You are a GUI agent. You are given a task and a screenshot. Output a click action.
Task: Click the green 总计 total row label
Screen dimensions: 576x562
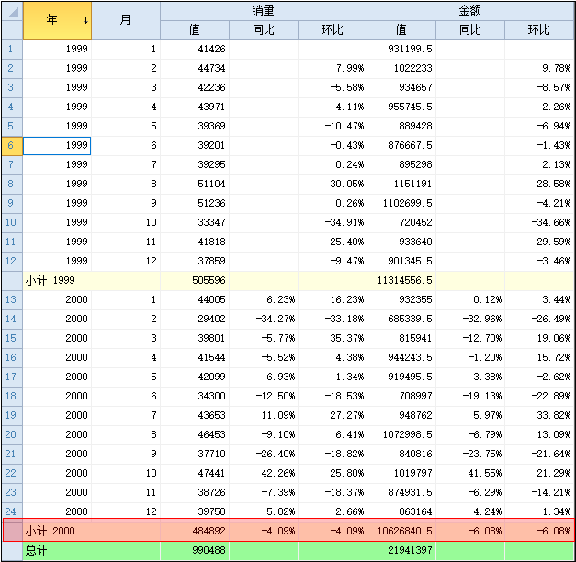[37, 551]
